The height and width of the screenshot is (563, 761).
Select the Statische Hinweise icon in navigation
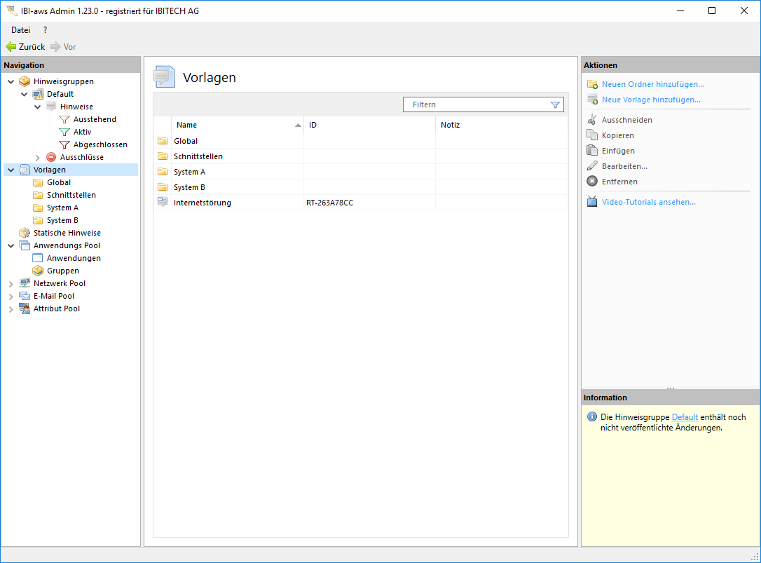(x=25, y=233)
